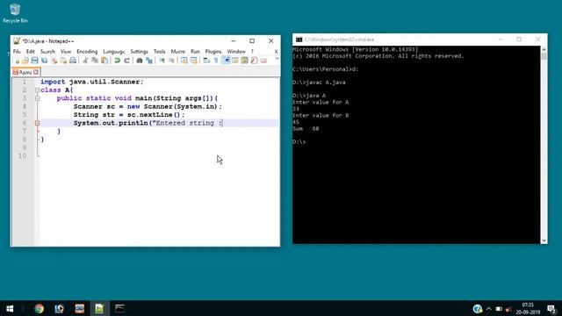Cut selection with the scissors icon
Screen dimensions: 562x316
point(85,61)
